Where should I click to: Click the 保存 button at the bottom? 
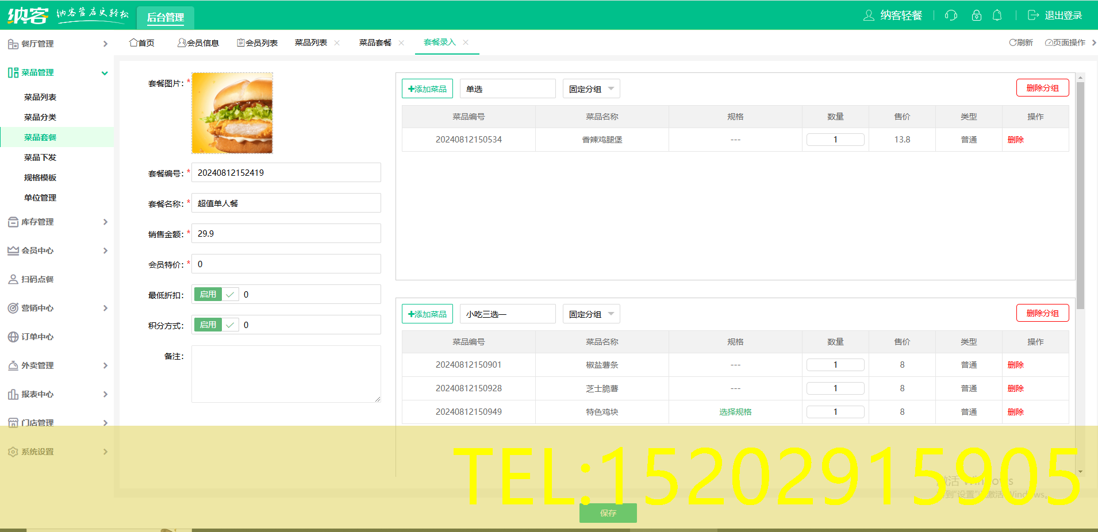608,513
